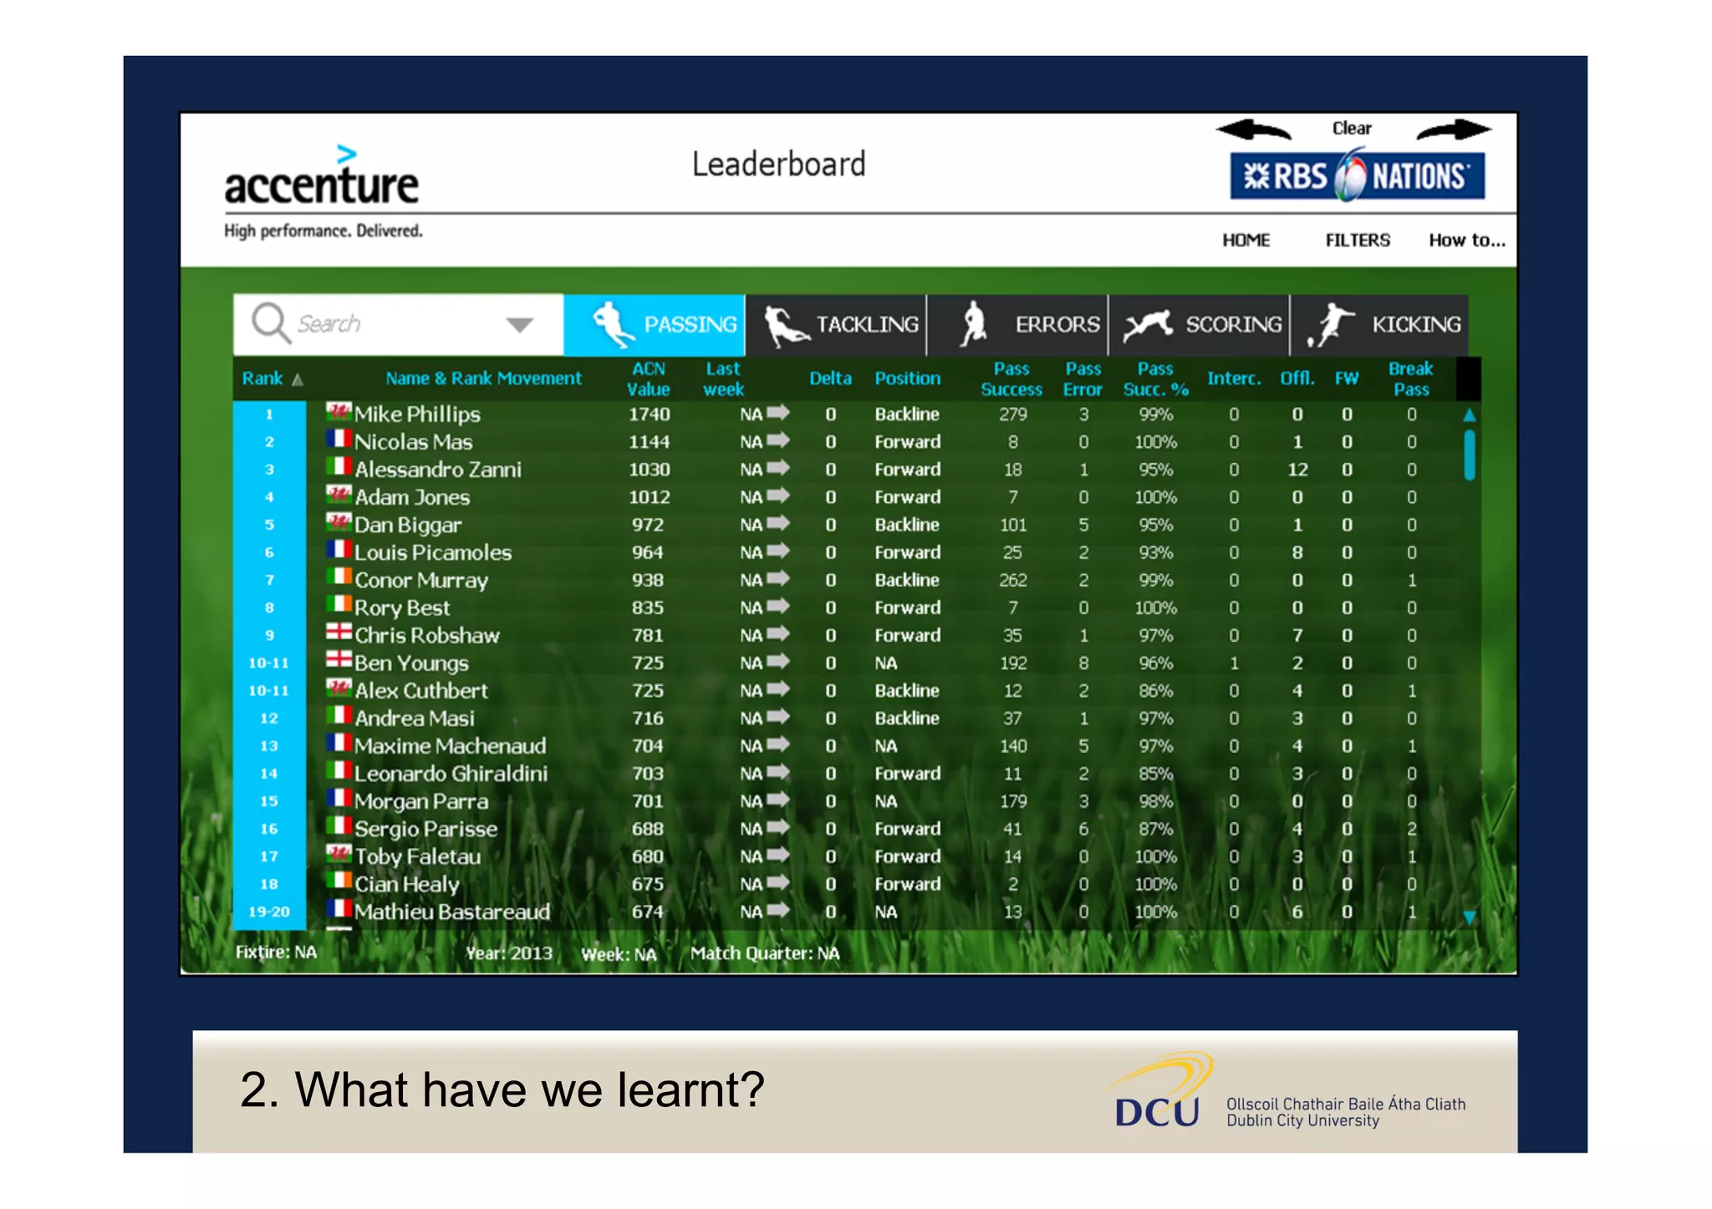Open the FILTERS menu
The width and height of the screenshot is (1712, 1209).
(1357, 240)
